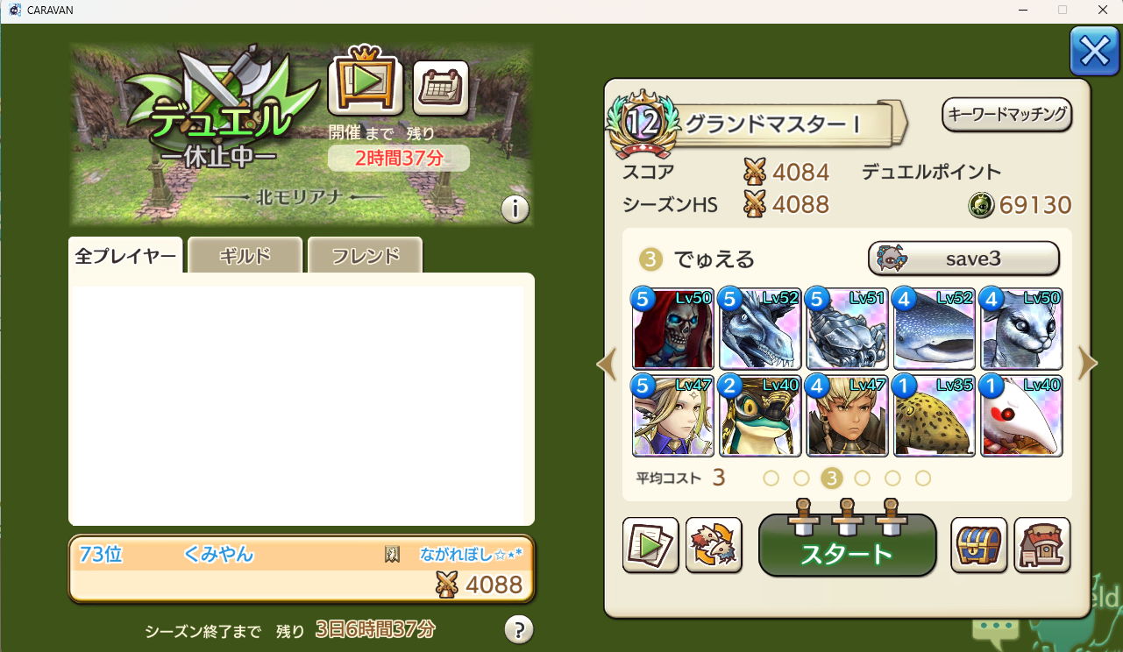Select the first deck page dot
The height and width of the screenshot is (652, 1123).
[771, 478]
